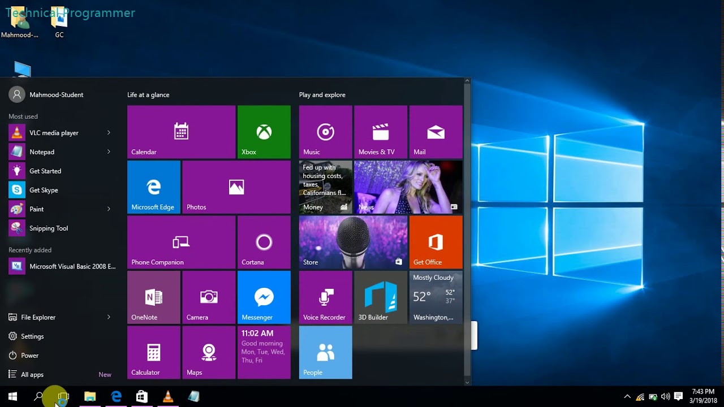Open the Music tile
724x407 pixels.
point(326,132)
